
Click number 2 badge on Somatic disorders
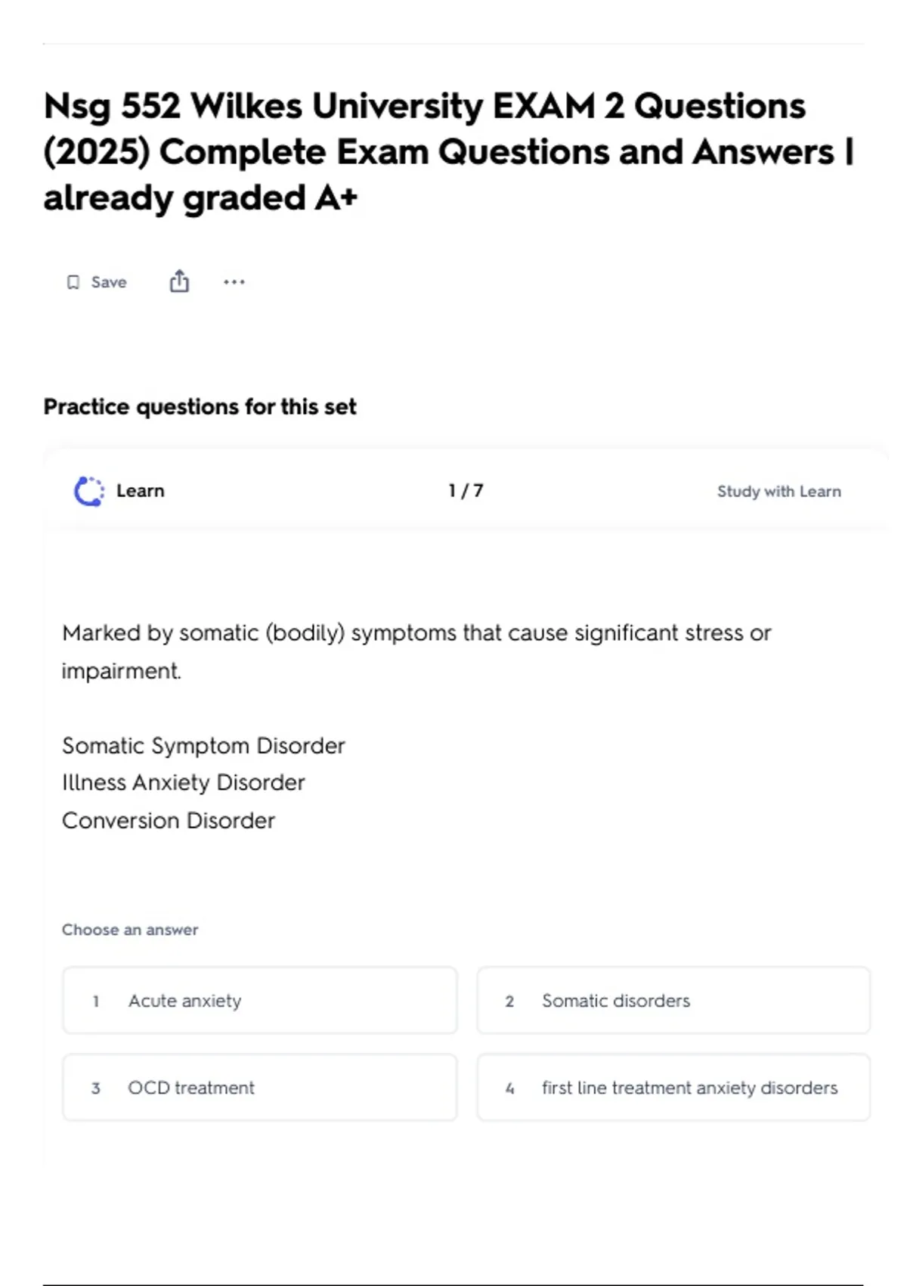coord(509,1001)
